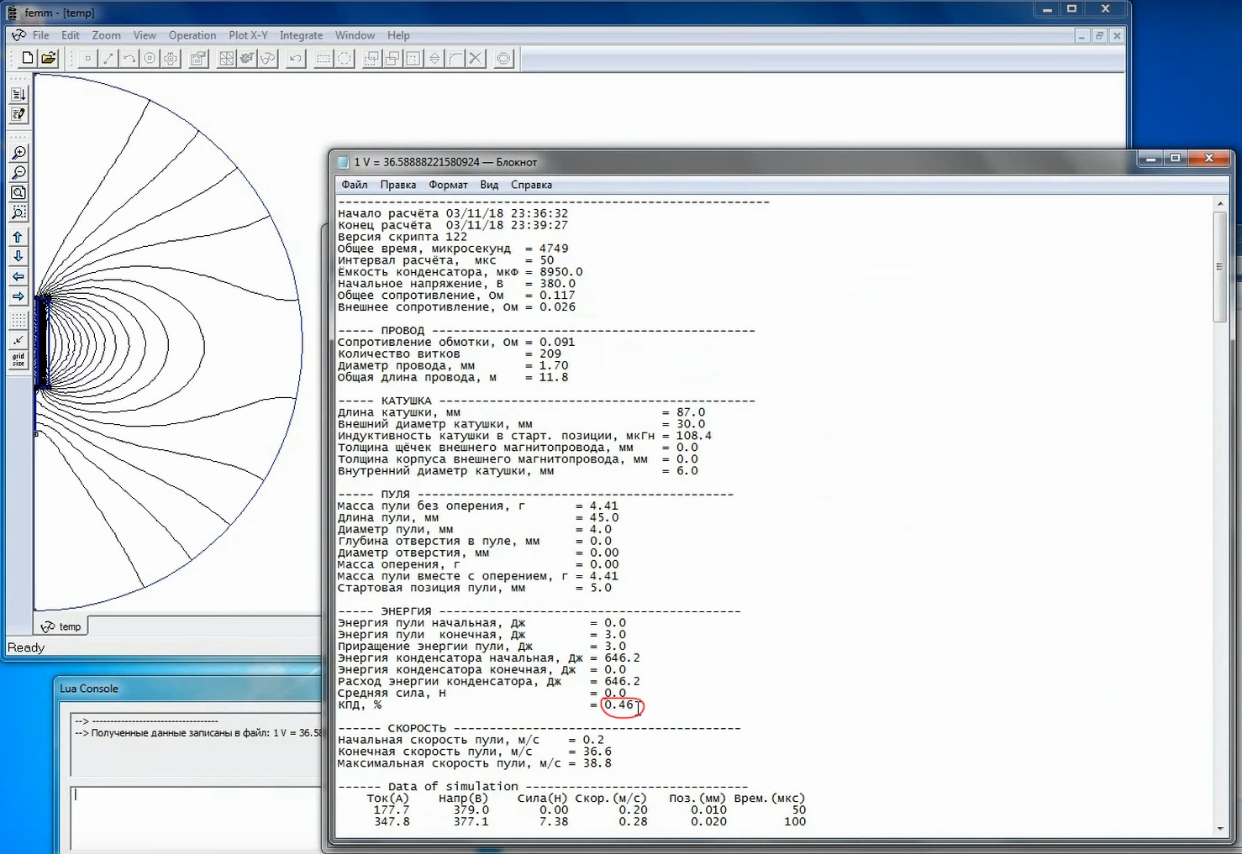1242x854 pixels.
Task: Run the mesh generator icon
Action: coord(226,58)
